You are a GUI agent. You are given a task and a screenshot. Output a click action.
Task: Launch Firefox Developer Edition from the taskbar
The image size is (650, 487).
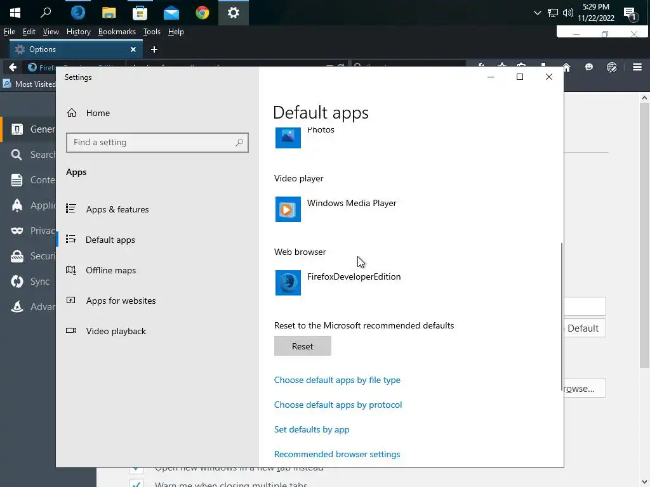(x=77, y=13)
